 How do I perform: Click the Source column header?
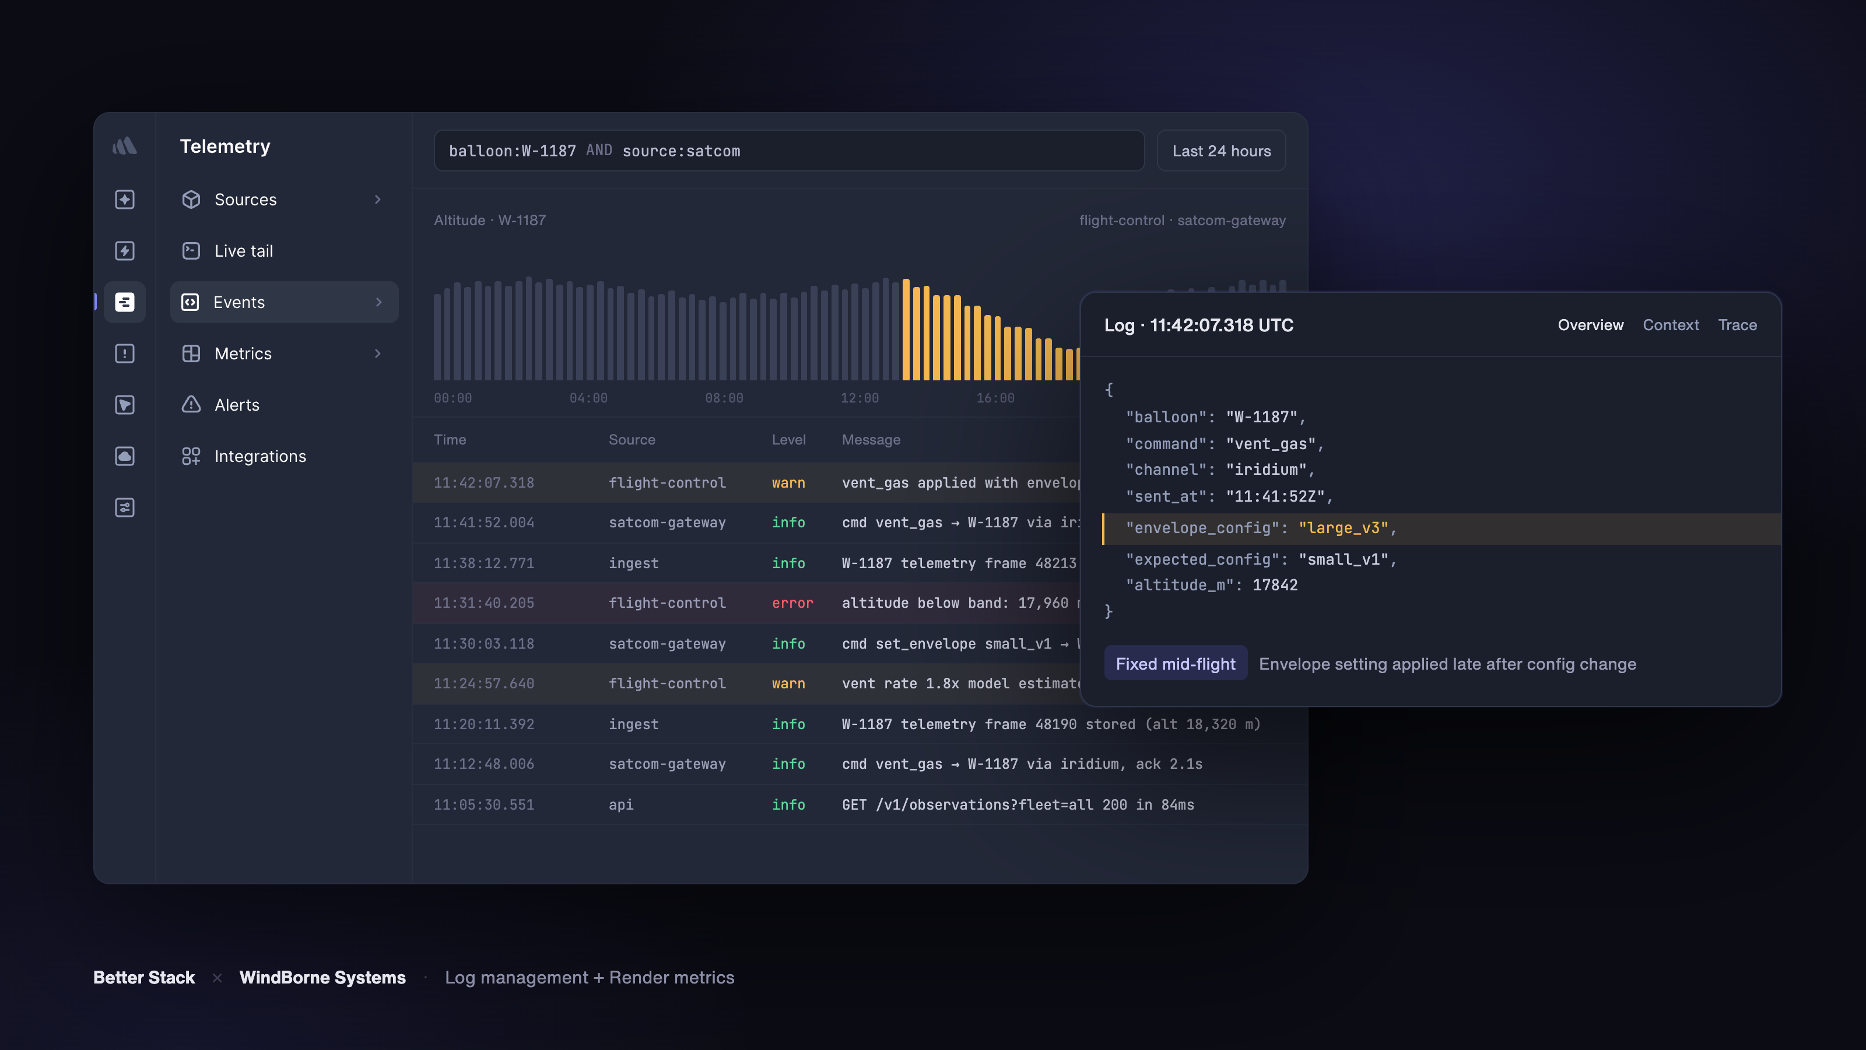632,440
